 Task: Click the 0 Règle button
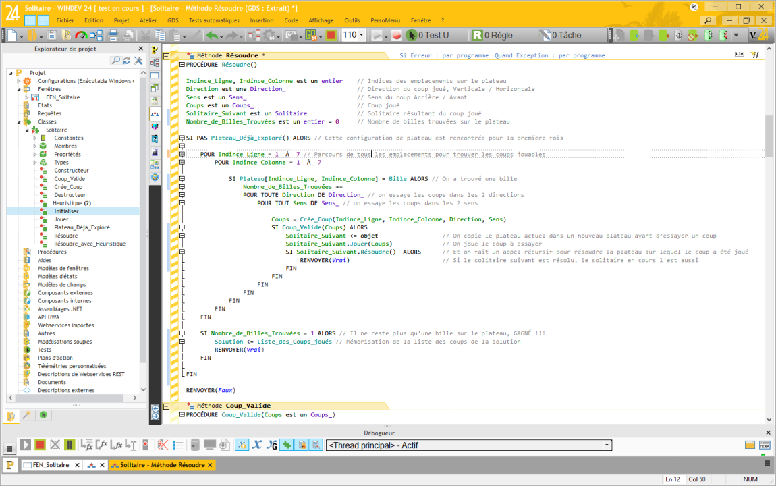[x=493, y=35]
